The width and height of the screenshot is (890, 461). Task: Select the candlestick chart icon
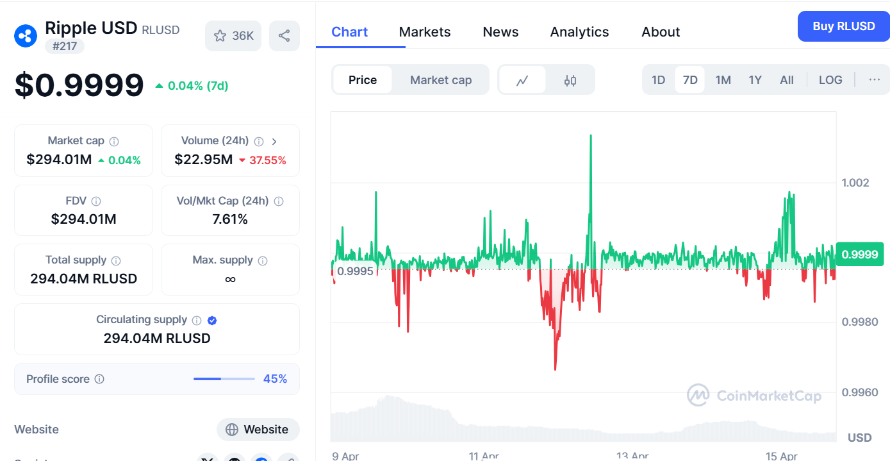point(570,80)
